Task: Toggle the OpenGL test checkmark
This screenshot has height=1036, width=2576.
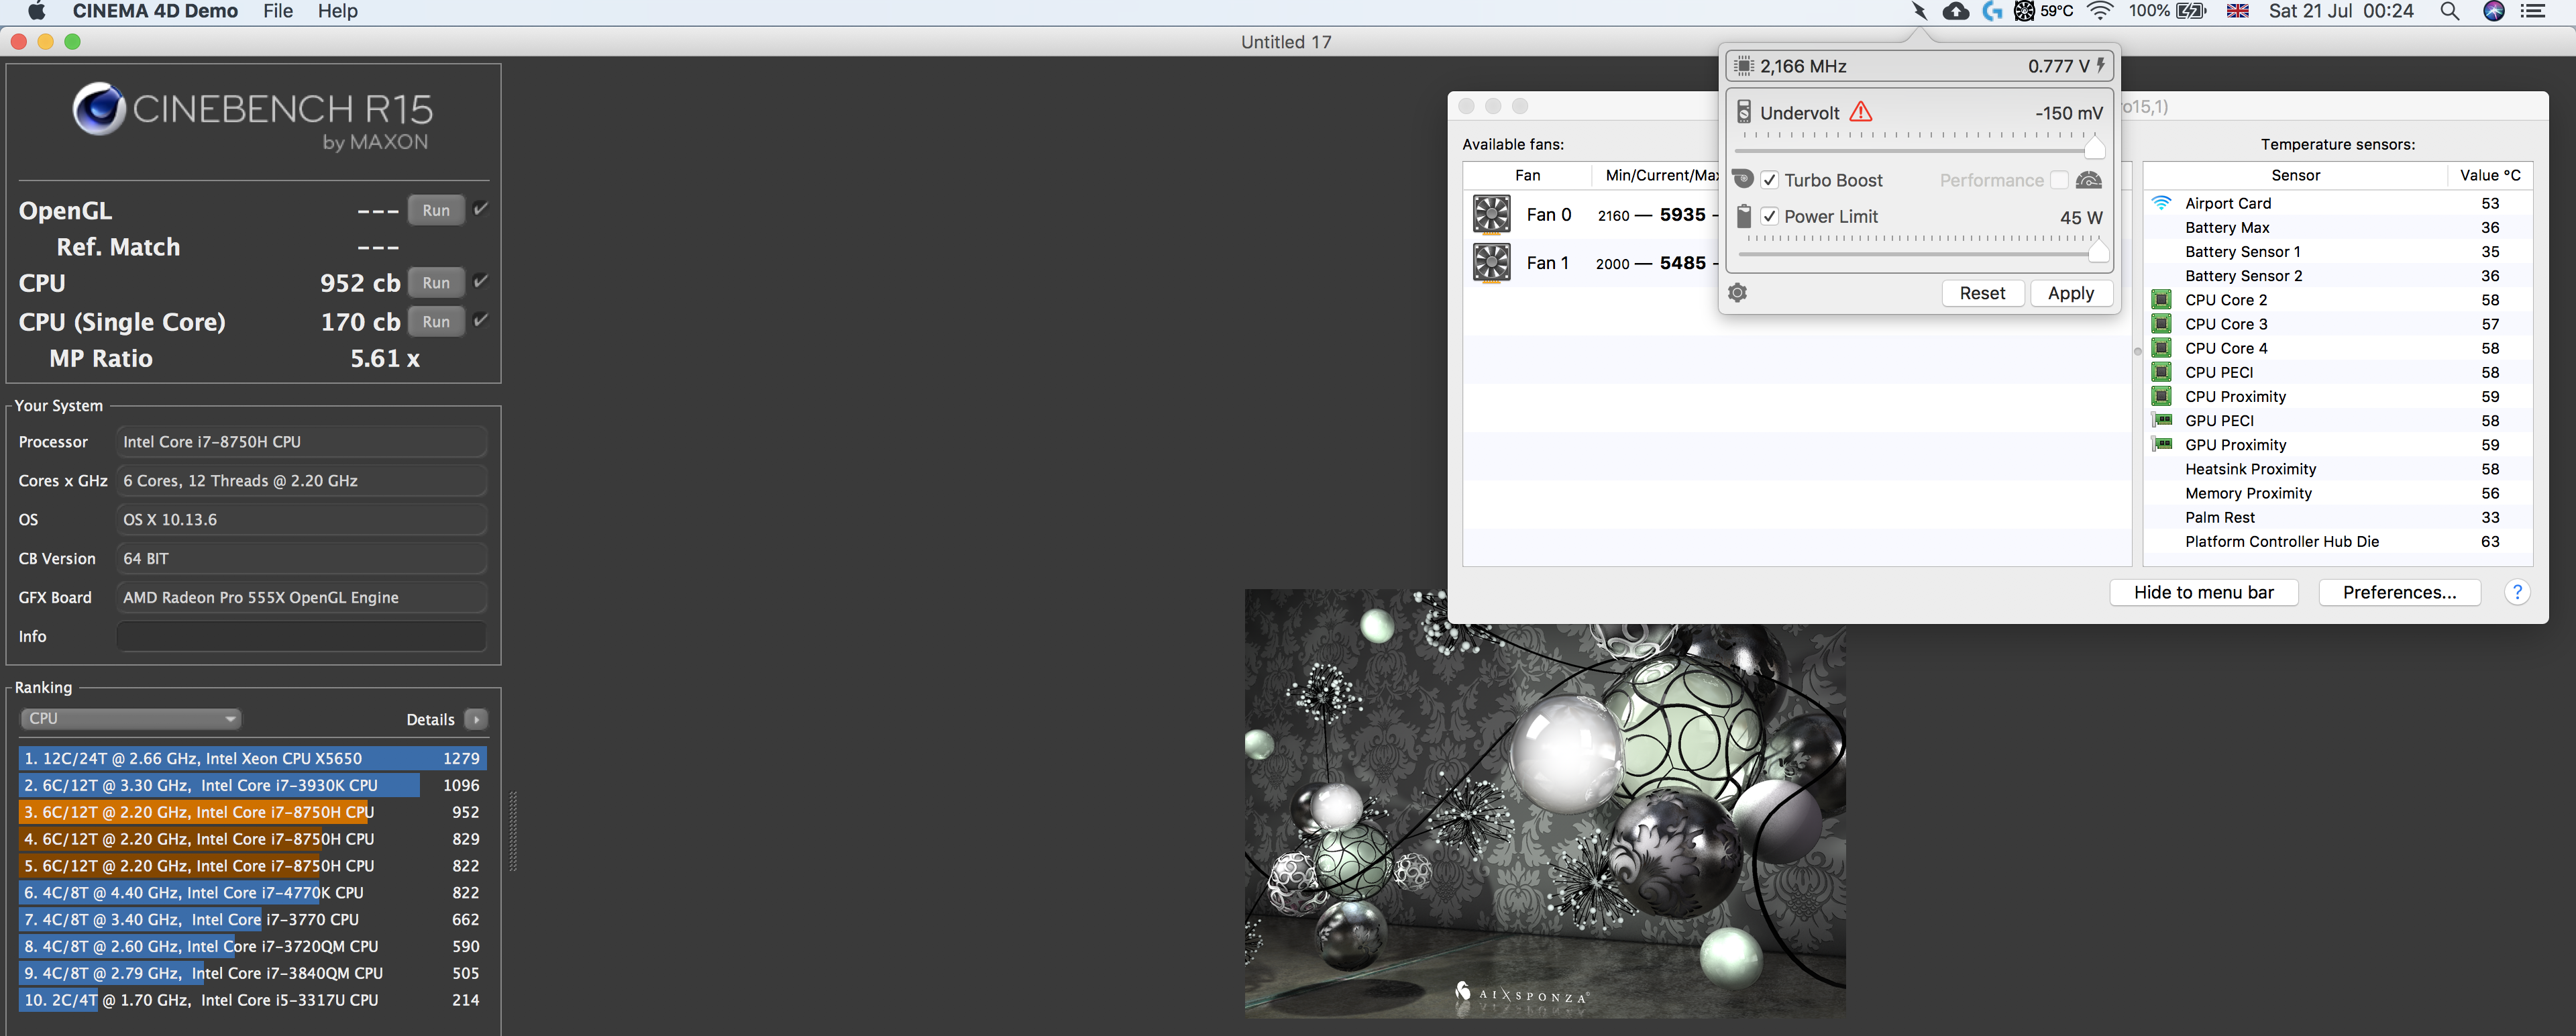Action: point(480,209)
